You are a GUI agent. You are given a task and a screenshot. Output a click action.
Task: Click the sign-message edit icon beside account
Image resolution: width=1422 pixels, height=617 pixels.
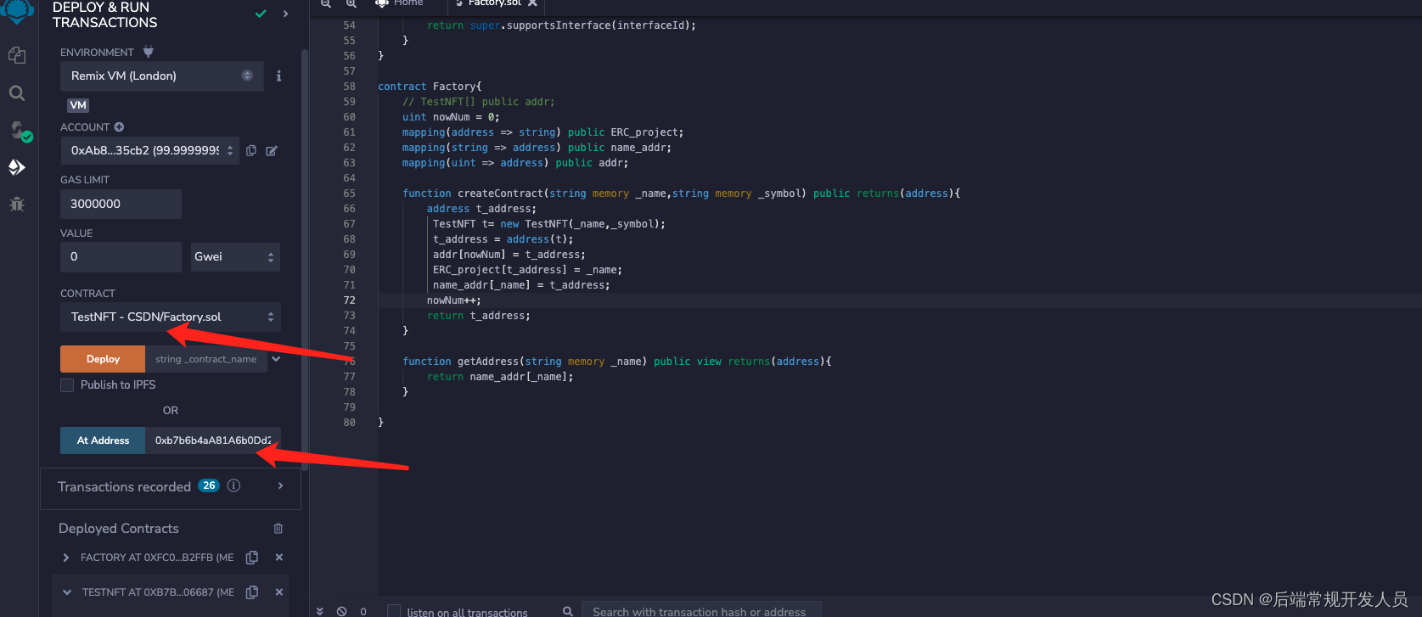[x=272, y=151]
